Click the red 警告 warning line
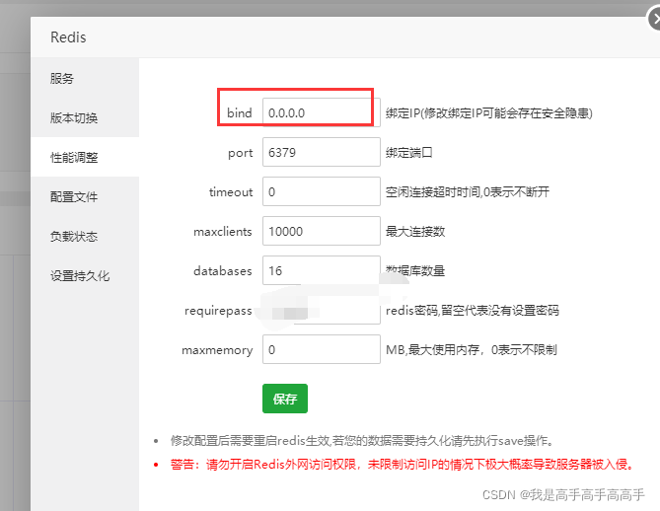Viewport: 660px width, 511px height. pyautogui.click(x=402, y=465)
